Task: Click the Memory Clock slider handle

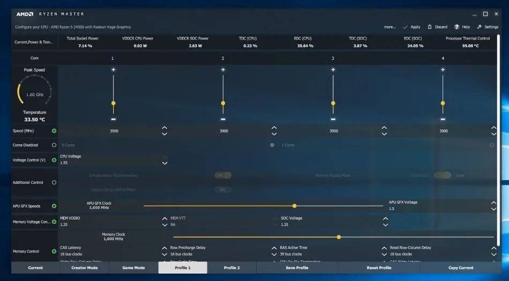Action: [339, 237]
